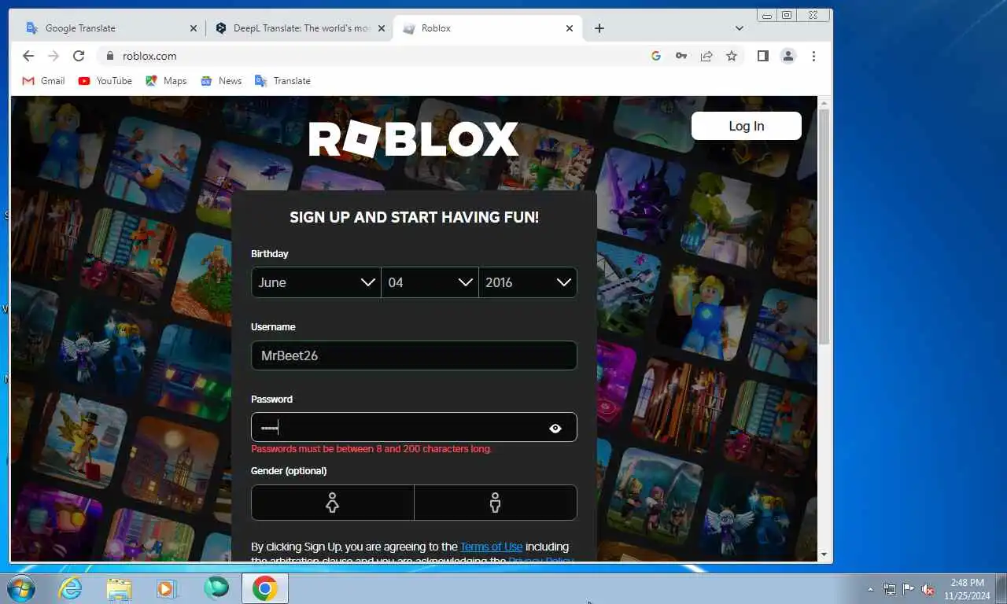Open the taskbar clock showing 2:48 PM

(967, 589)
